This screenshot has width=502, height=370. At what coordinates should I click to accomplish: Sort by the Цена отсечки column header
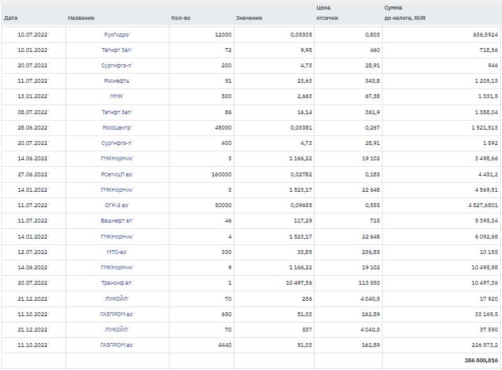327,13
